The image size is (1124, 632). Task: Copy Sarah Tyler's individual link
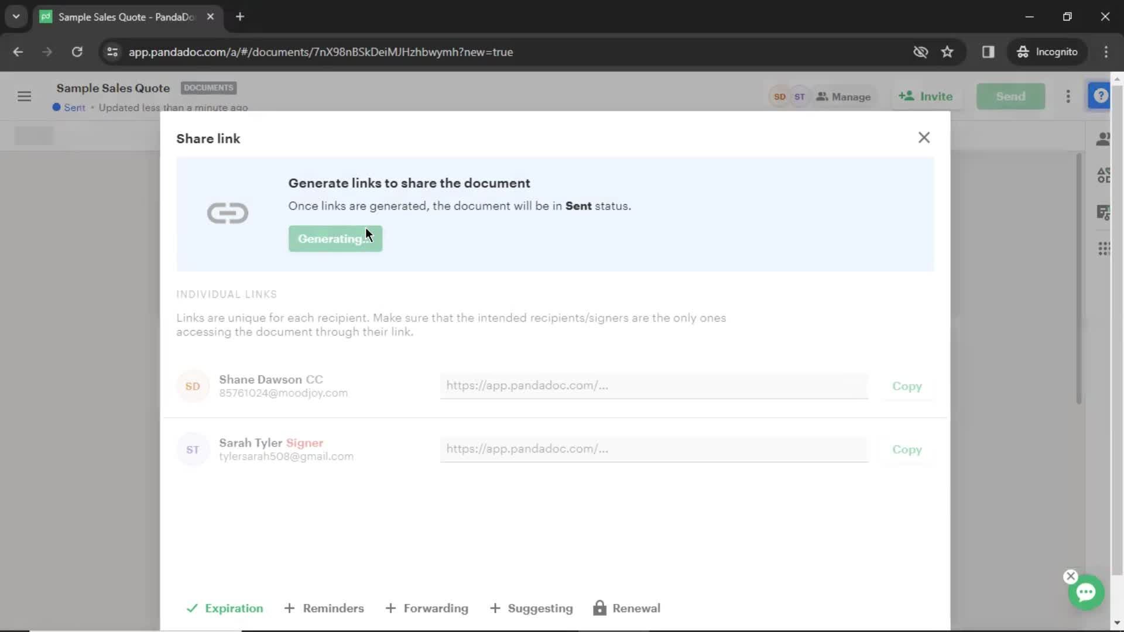tap(907, 449)
